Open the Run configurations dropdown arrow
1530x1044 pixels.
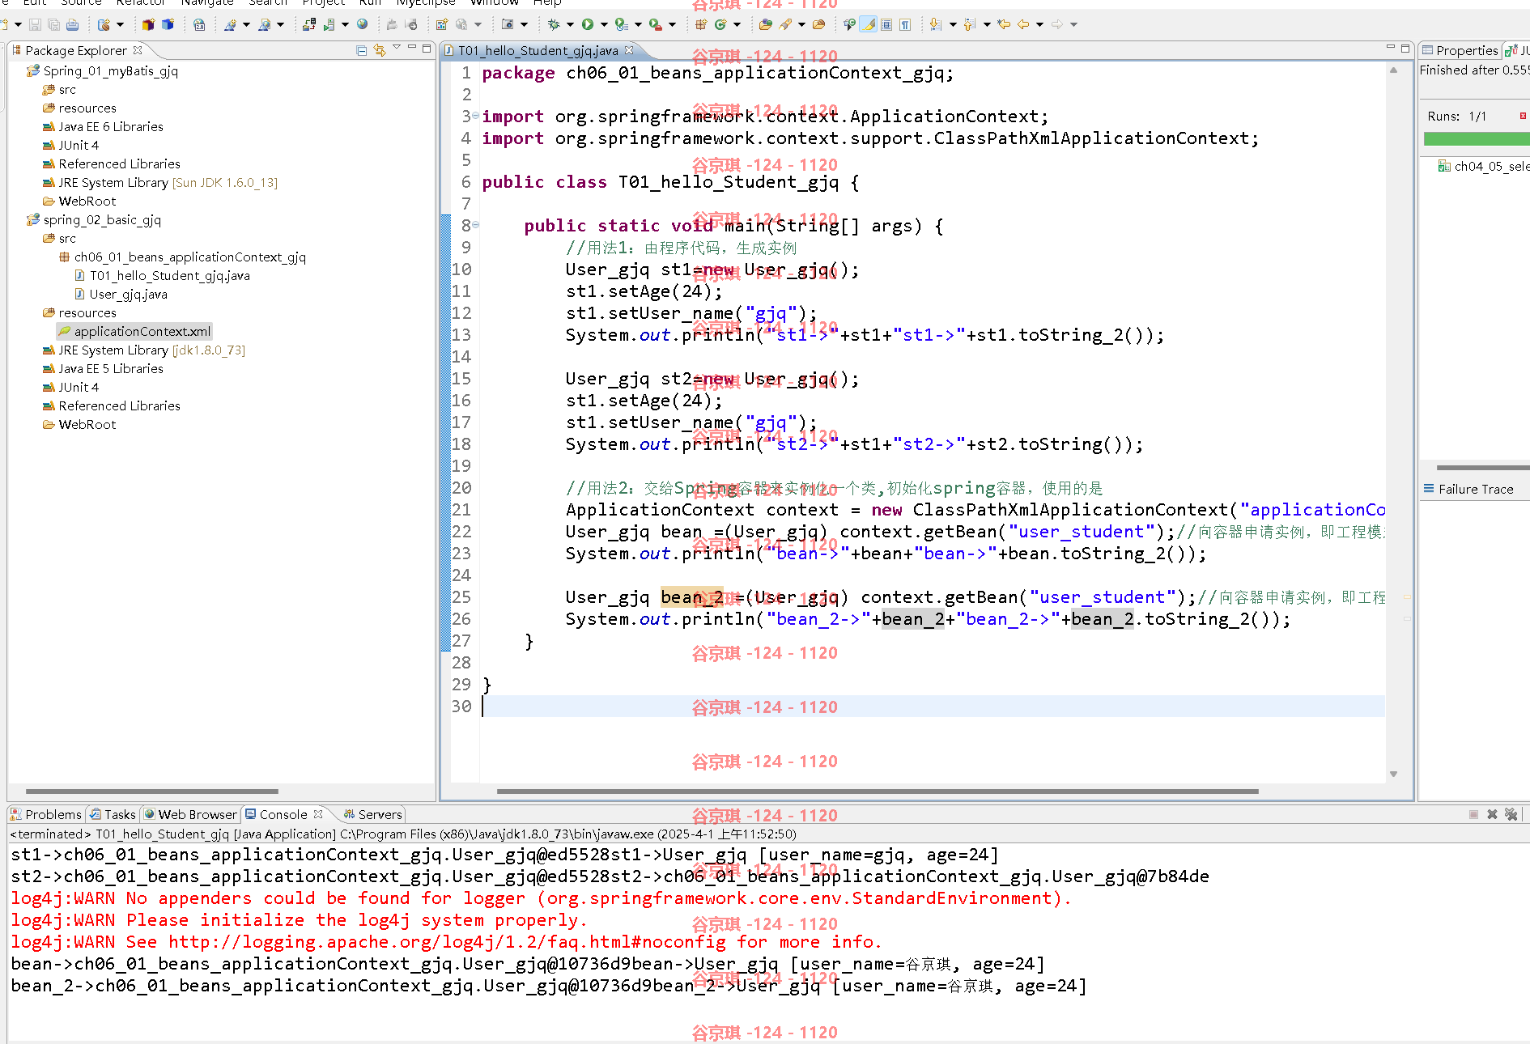[604, 25]
